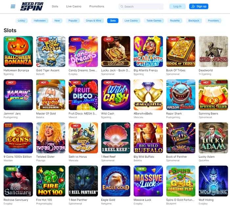Launch Razor Shark game tile
The width and height of the screenshot is (230, 207).
click(x=181, y=94)
